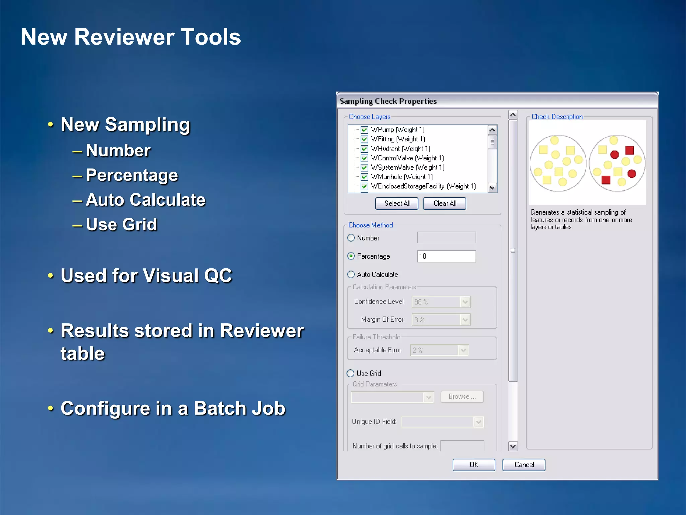686x515 pixels.
Task: Click the WPump (Weight 1) layer label
Action: point(398,130)
